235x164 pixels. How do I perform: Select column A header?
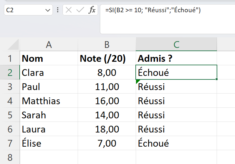click(x=49, y=44)
